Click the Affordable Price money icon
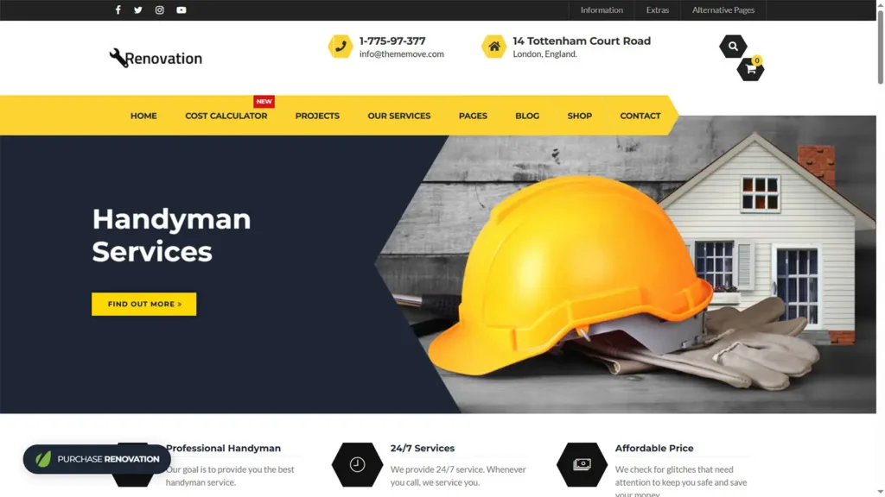 pos(582,464)
